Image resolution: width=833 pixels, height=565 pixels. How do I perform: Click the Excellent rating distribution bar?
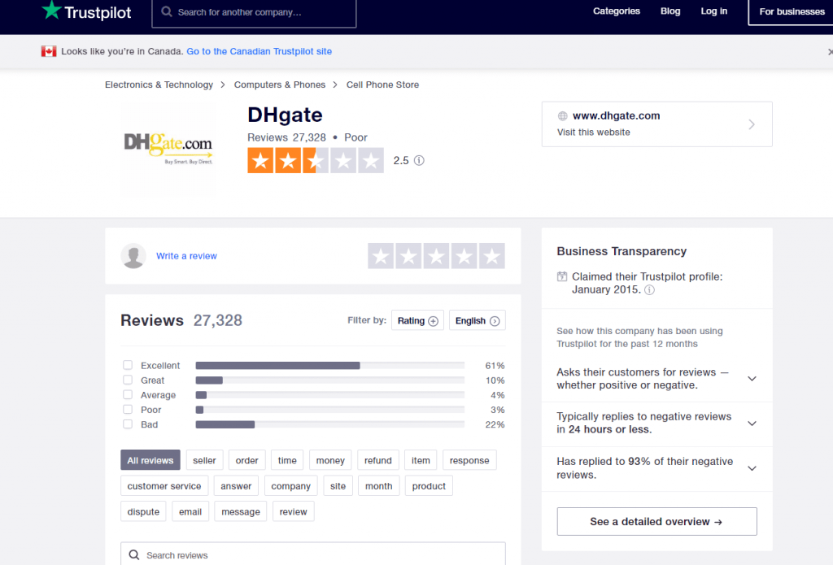(x=277, y=364)
